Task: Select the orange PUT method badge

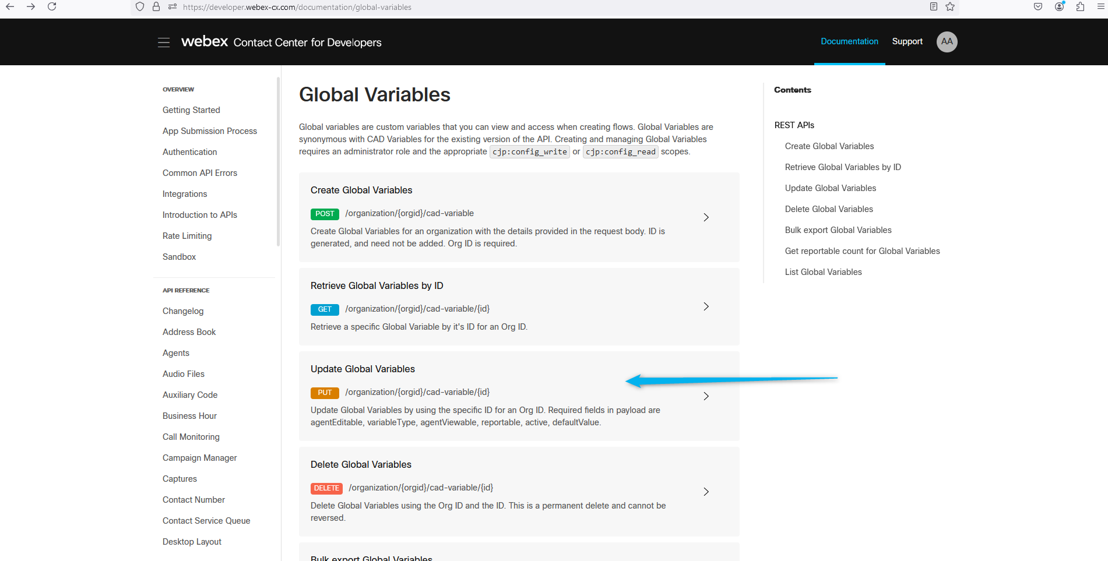Action: [x=325, y=393]
